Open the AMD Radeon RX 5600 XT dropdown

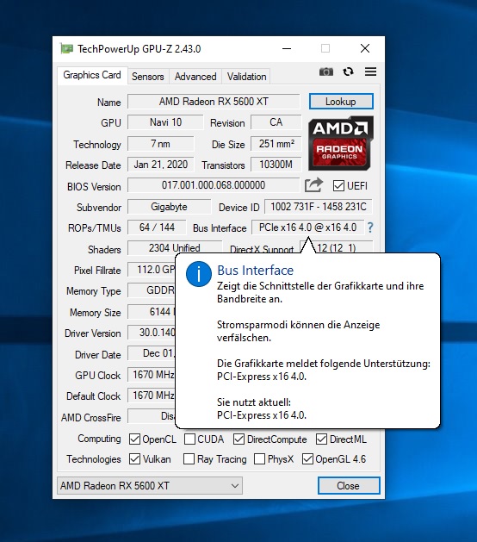point(150,486)
